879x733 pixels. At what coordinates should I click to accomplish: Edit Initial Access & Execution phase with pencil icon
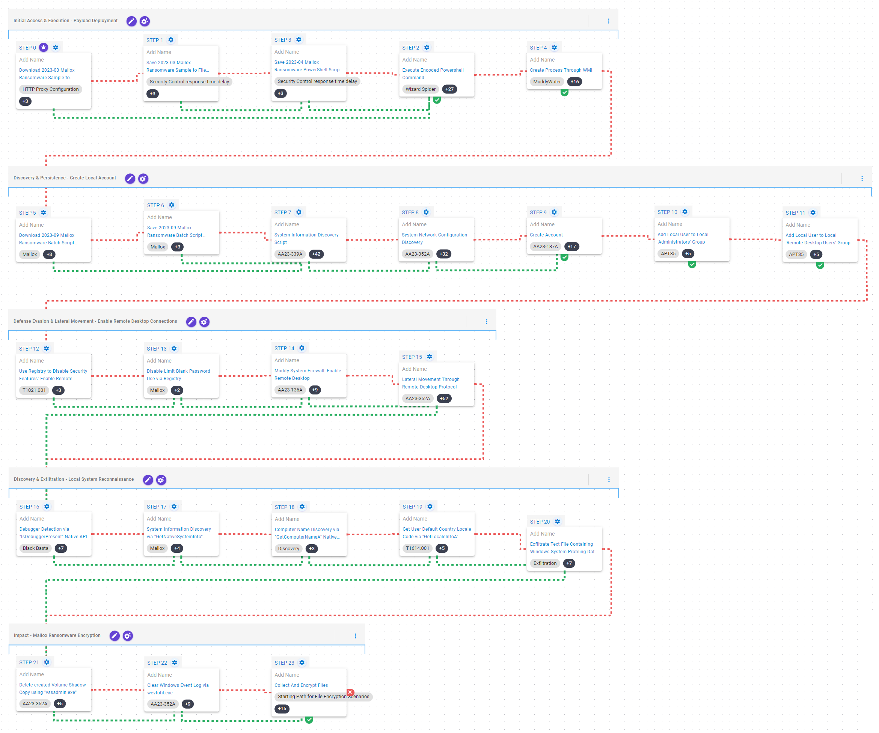(x=131, y=21)
